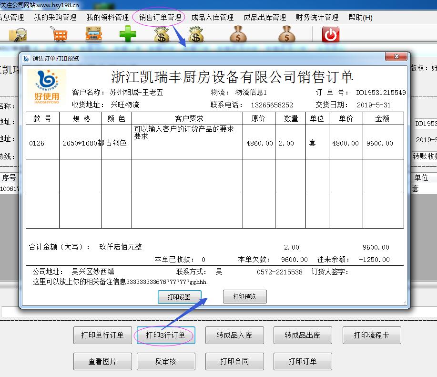Viewport: 437px width, 377px height.
Task: Click the 转成品入库 button
Action: point(234,335)
